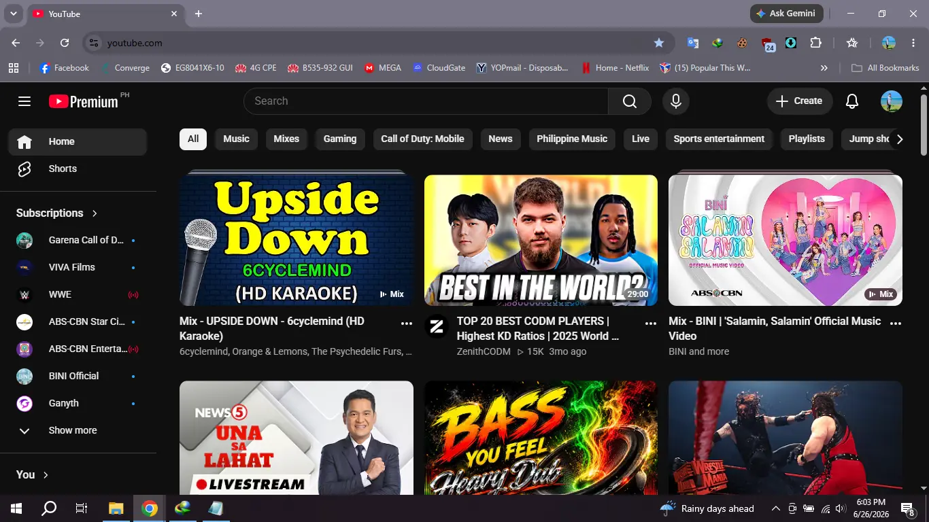Start voice search with microphone icon

(x=676, y=101)
